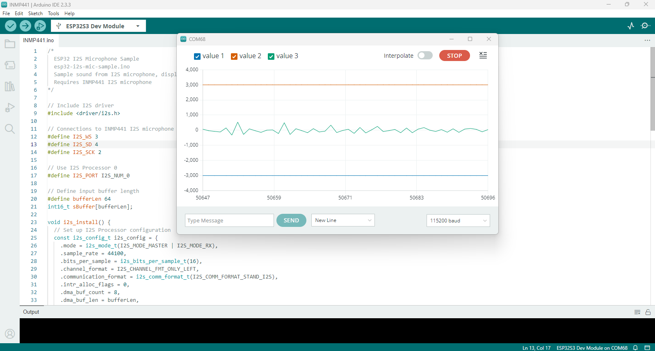The image size is (655, 351).
Task: Click the Output panel label
Action: point(31,312)
